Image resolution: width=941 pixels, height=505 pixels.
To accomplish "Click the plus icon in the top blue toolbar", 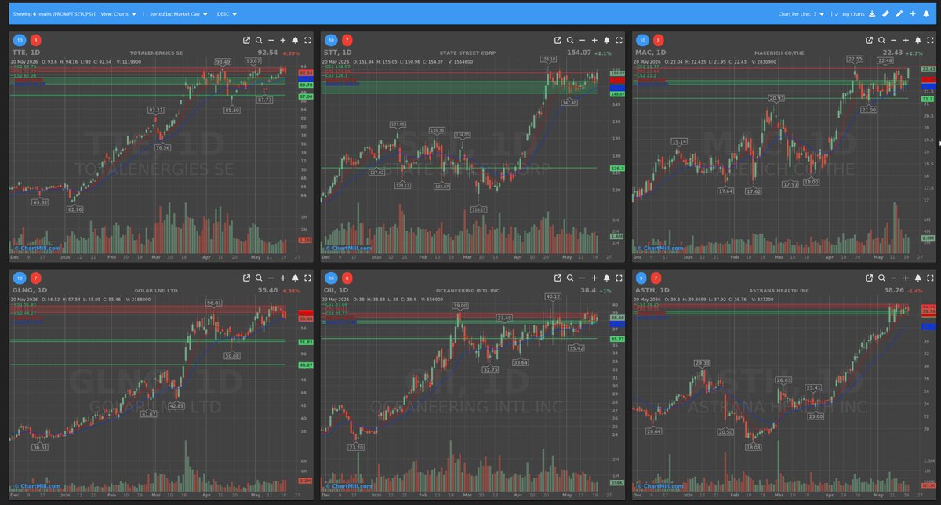I will coord(913,14).
